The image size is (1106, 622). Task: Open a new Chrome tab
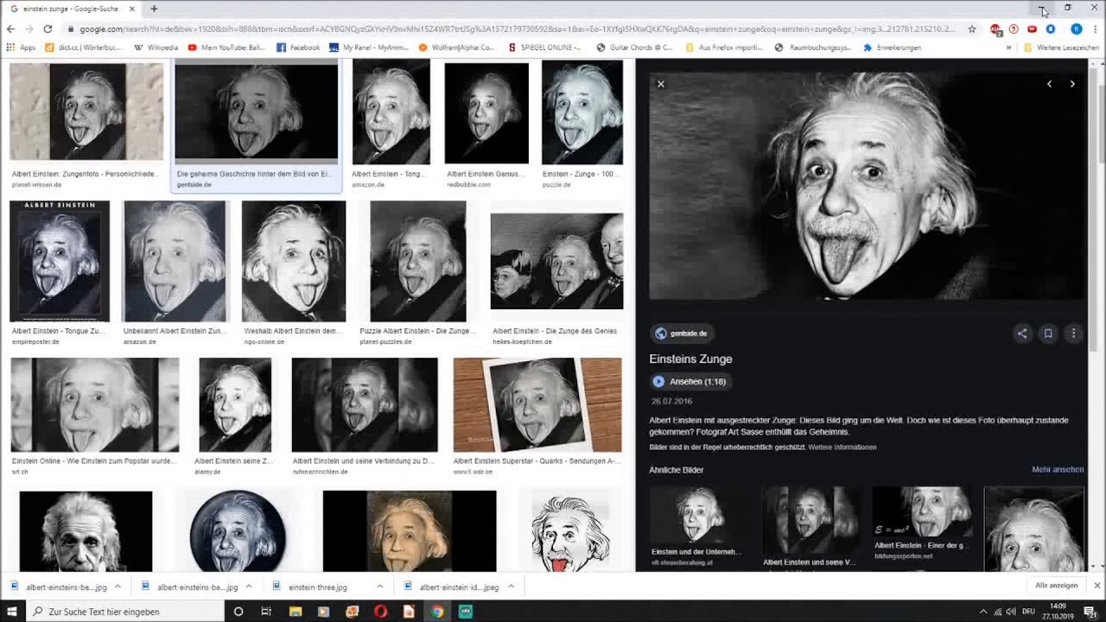click(x=154, y=9)
